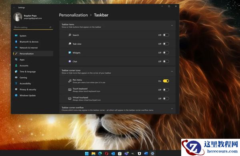The width and height of the screenshot is (240, 156).
Task: Click the user profile avatar picture
Action: point(18,17)
